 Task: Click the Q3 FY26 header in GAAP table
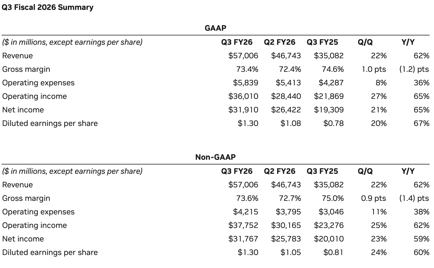237,42
